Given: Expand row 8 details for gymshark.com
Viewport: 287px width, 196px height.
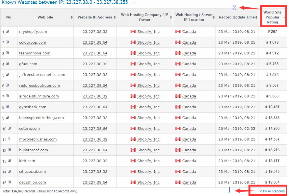Looking at the screenshot, I should [7, 107].
